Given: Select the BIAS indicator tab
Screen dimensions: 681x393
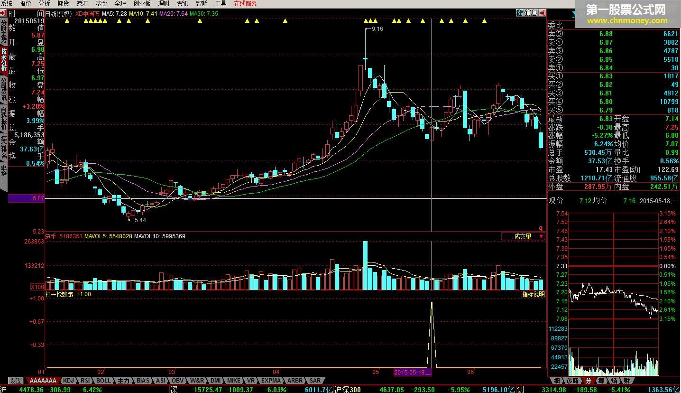Looking at the screenshot, I should pyautogui.click(x=143, y=381).
